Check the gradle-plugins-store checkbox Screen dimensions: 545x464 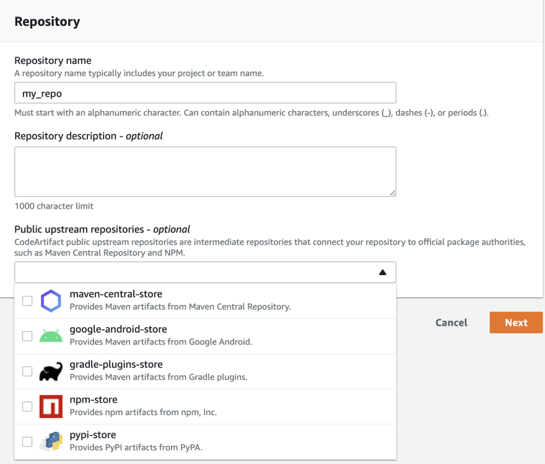[27, 372]
